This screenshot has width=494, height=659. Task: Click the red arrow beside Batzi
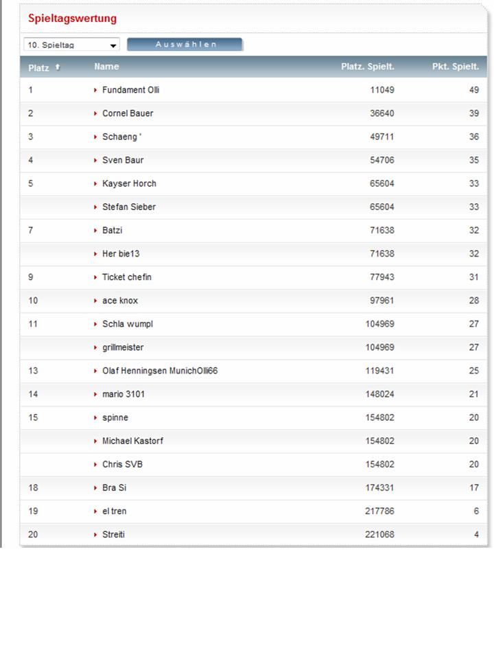point(96,230)
